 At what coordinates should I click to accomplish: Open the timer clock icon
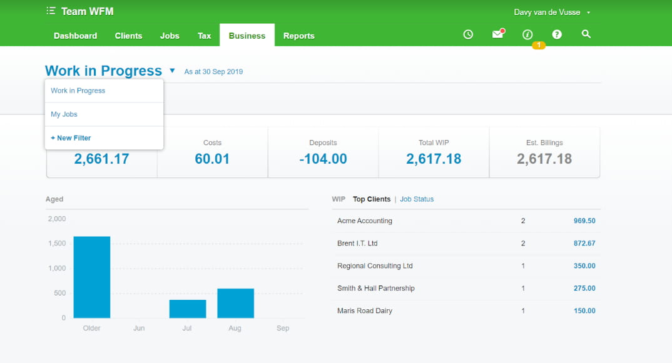[x=468, y=35]
